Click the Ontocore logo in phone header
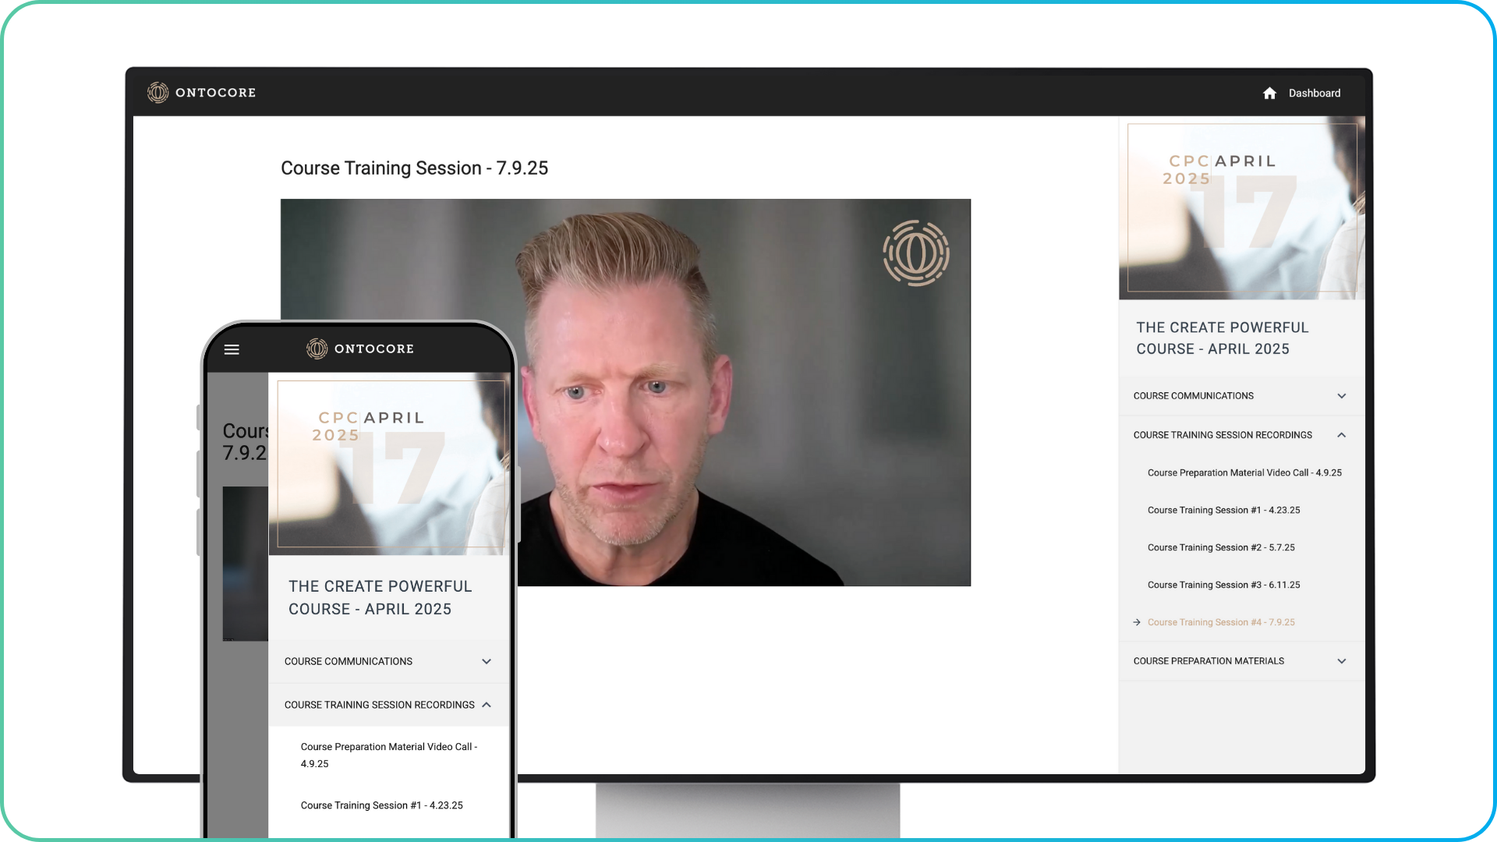The width and height of the screenshot is (1497, 842). coord(359,348)
